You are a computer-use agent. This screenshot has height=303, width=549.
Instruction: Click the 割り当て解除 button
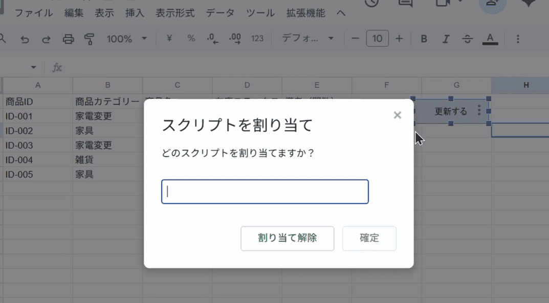[287, 238]
